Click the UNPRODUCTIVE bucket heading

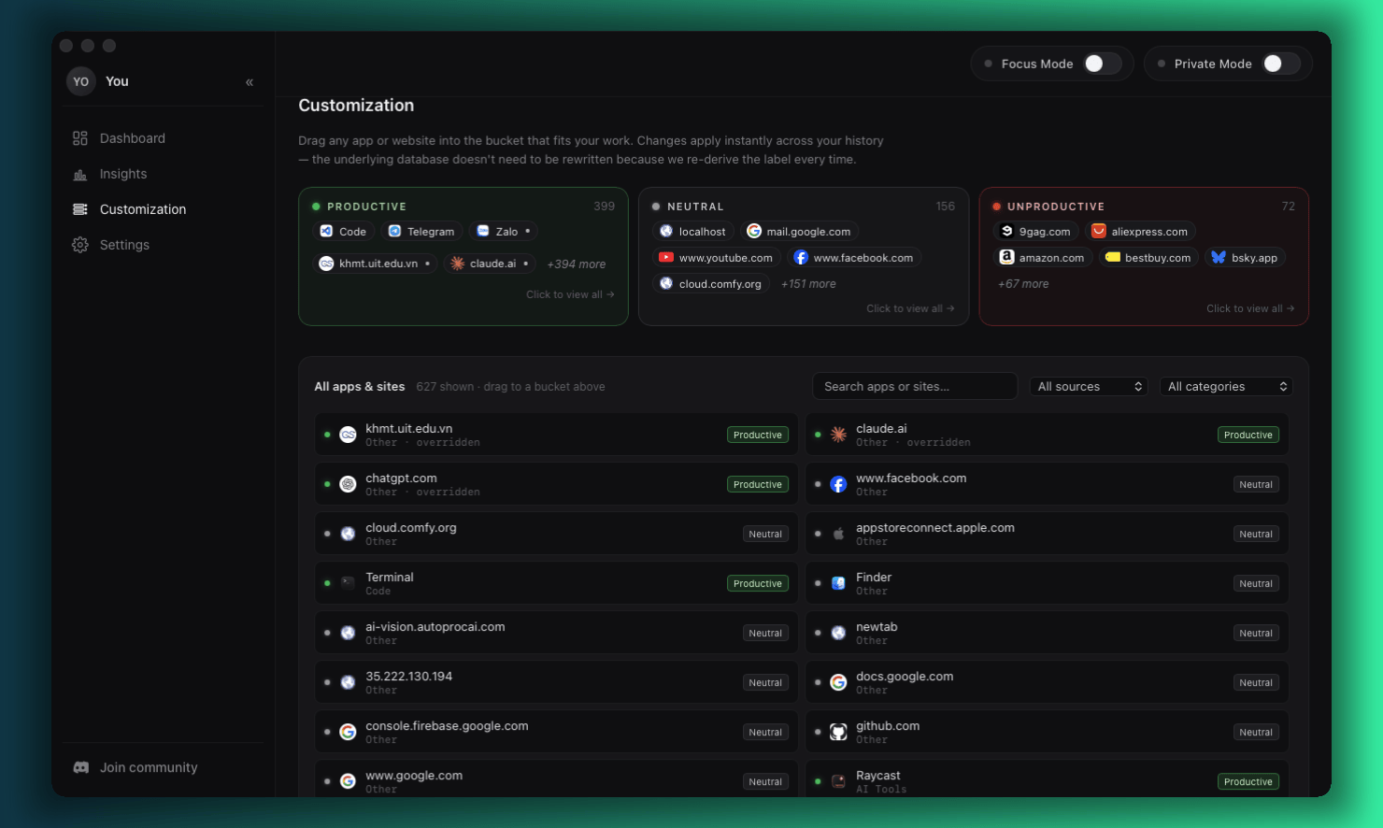click(x=1056, y=207)
